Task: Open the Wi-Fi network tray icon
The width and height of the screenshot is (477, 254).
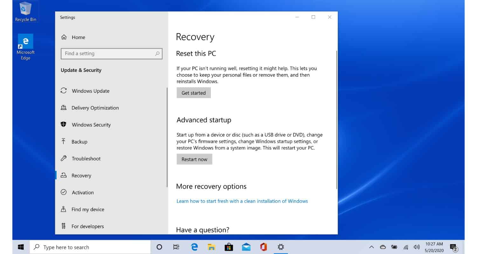Action: click(x=406, y=247)
